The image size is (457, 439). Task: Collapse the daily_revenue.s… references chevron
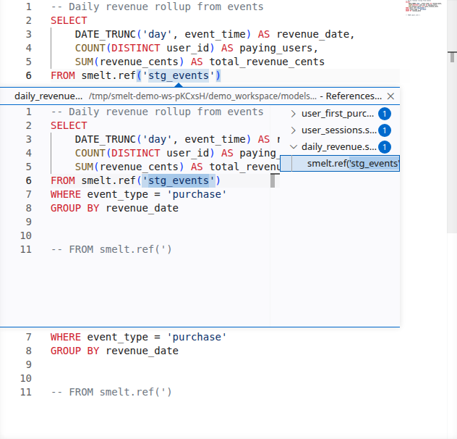tap(293, 147)
